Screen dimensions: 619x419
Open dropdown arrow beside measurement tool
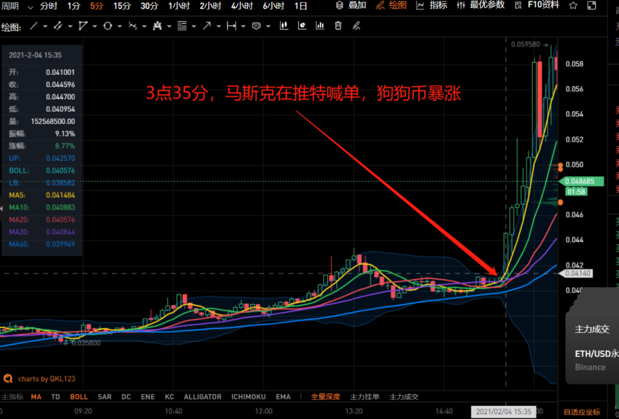[244, 26]
